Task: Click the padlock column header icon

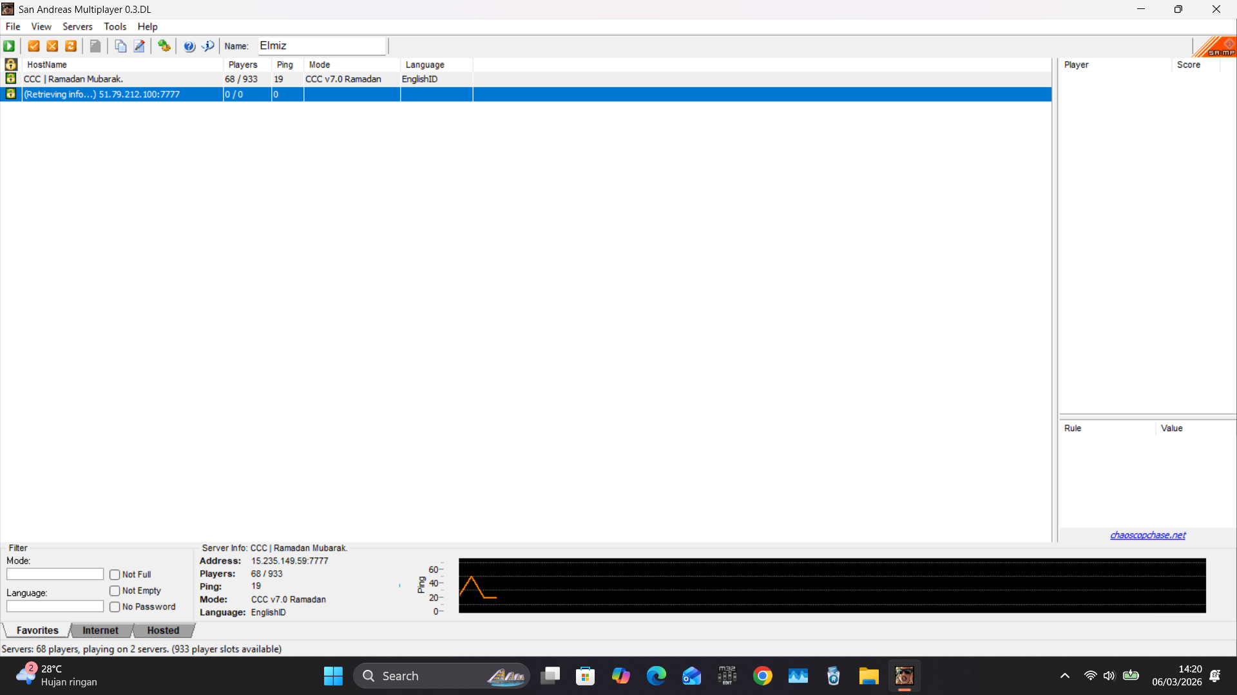Action: click(x=10, y=64)
